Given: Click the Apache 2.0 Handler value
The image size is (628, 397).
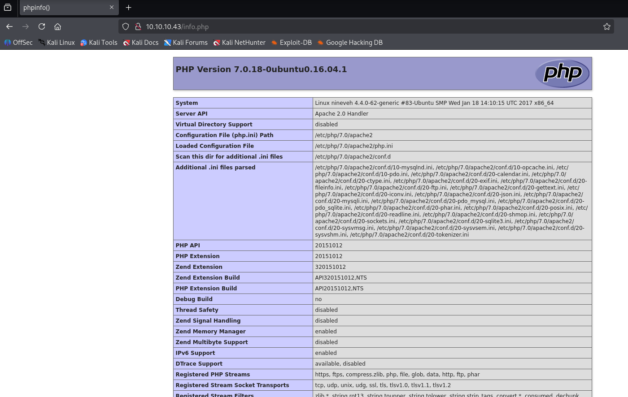Looking at the screenshot, I should tap(341, 114).
